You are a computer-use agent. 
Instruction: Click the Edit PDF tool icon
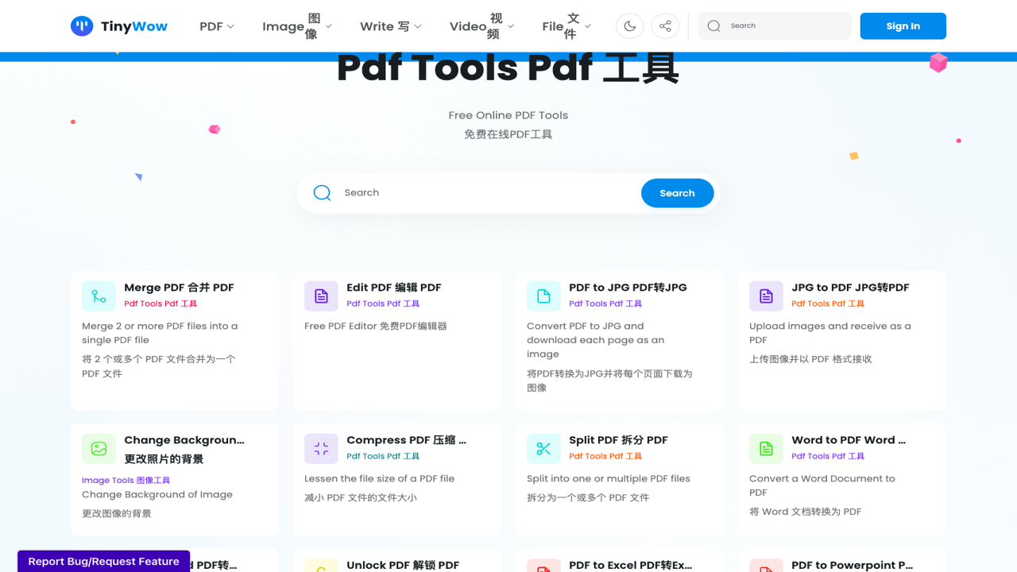point(321,296)
